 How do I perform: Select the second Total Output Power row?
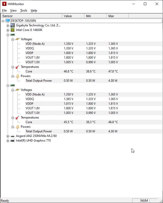point(39,131)
